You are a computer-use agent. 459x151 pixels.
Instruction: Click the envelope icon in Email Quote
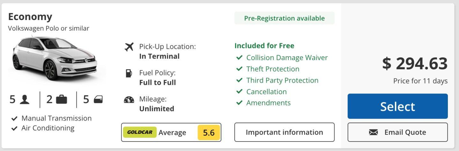373,132
